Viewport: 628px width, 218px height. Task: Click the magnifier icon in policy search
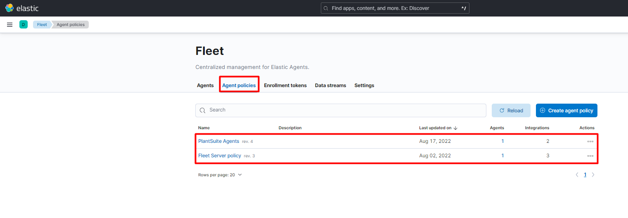point(203,110)
